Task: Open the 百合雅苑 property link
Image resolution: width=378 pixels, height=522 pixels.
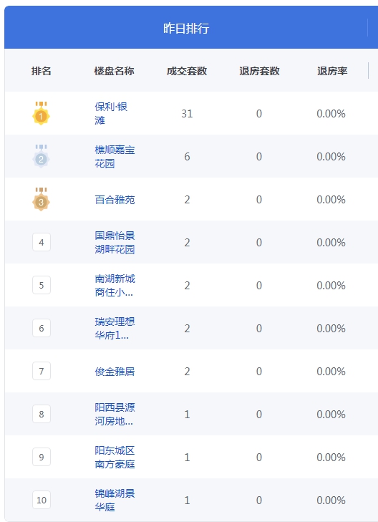Action: click(x=115, y=200)
